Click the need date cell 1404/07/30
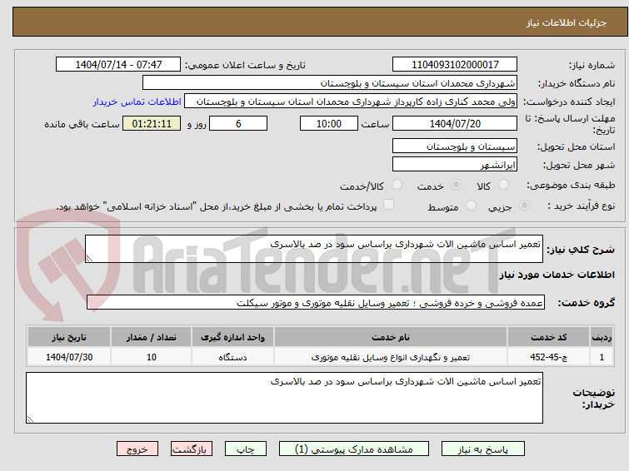The height and width of the screenshot is (471, 629). click(69, 357)
